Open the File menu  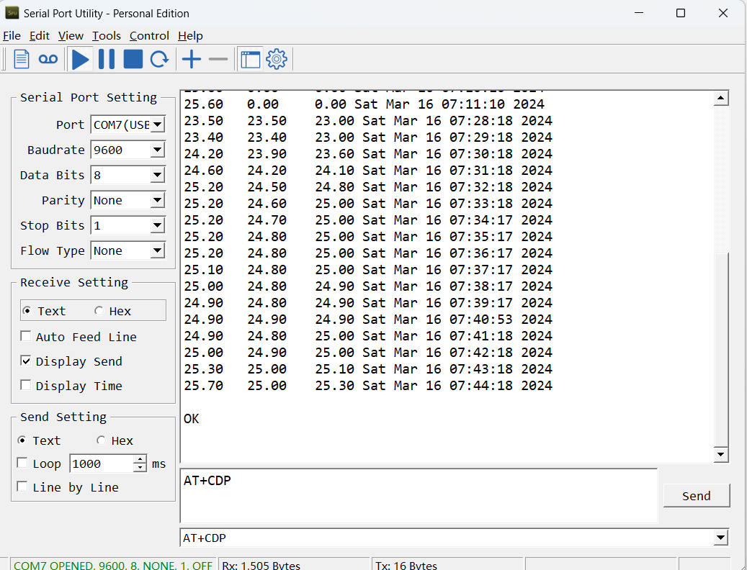pos(12,36)
